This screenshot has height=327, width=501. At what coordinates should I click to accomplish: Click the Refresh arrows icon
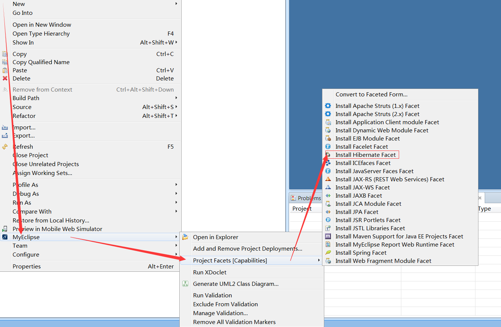tap(5, 146)
